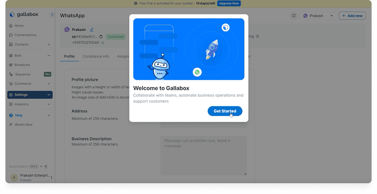Viewport: 377px width, 194px height.
Task: Expand the Contacts menu chevron
Action: click(x=49, y=45)
